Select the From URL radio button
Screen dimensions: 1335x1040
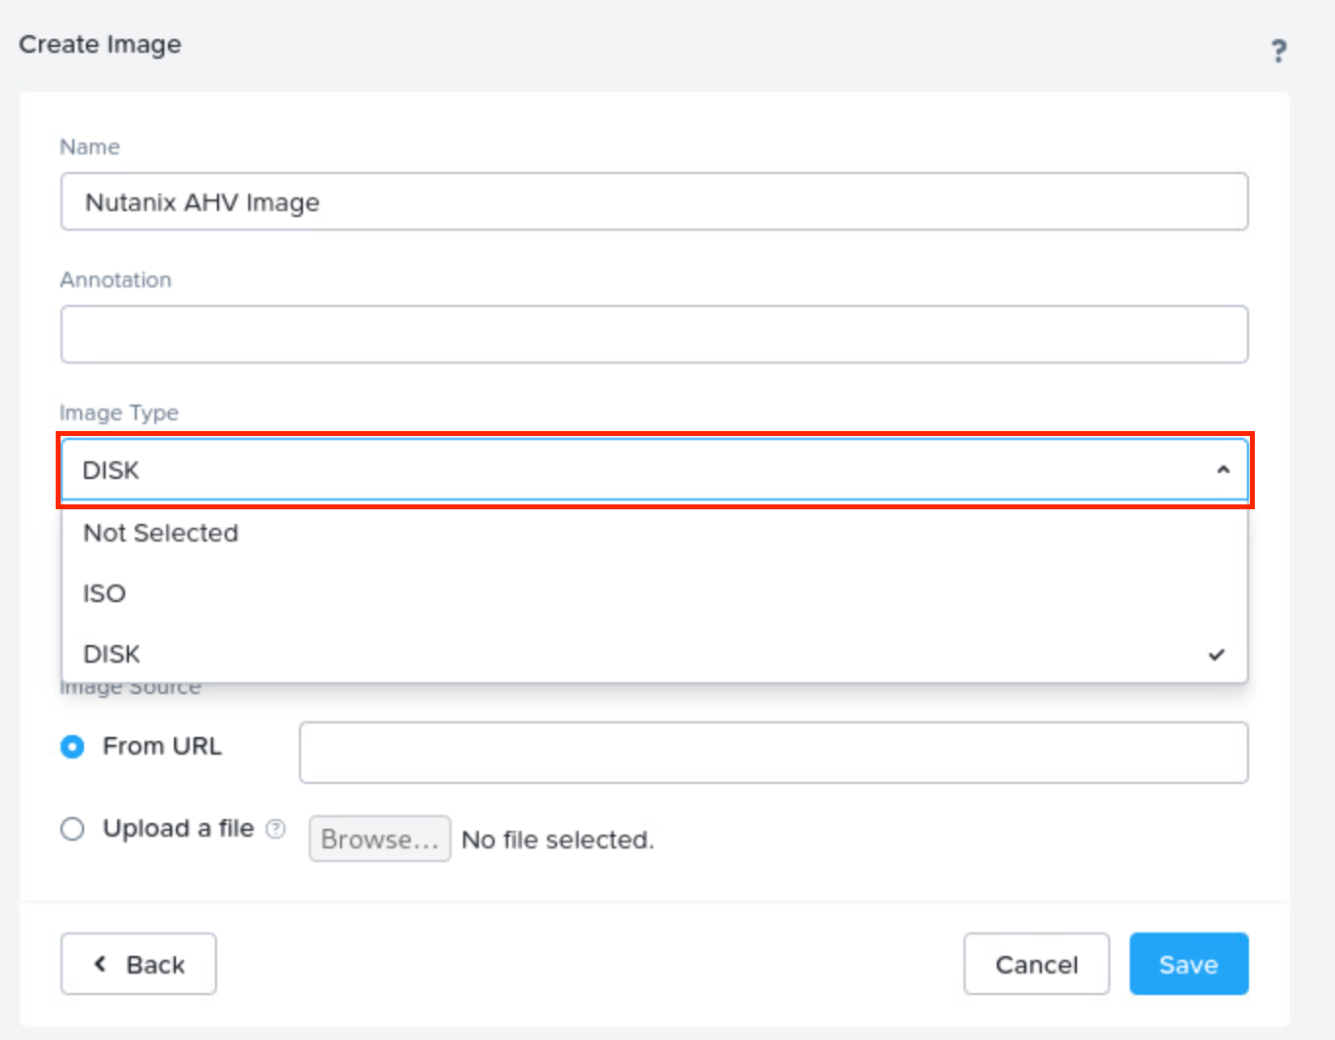coord(72,747)
